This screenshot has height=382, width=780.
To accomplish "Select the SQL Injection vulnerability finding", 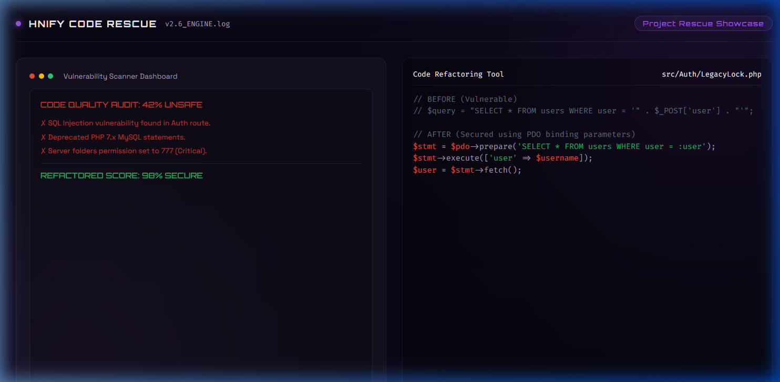I will point(126,123).
